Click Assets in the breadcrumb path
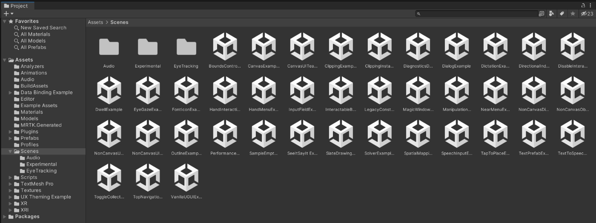Screen dimensions: 596x223 click(x=95, y=22)
